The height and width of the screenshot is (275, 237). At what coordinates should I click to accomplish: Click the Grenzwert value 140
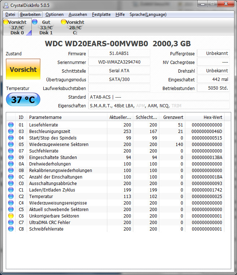(x=179, y=144)
